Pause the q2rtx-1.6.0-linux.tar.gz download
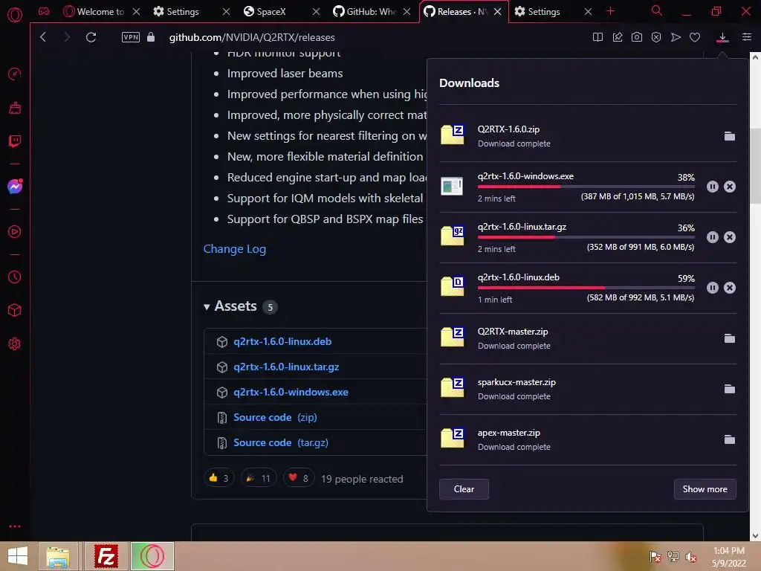Image resolution: width=761 pixels, height=571 pixels. point(713,237)
